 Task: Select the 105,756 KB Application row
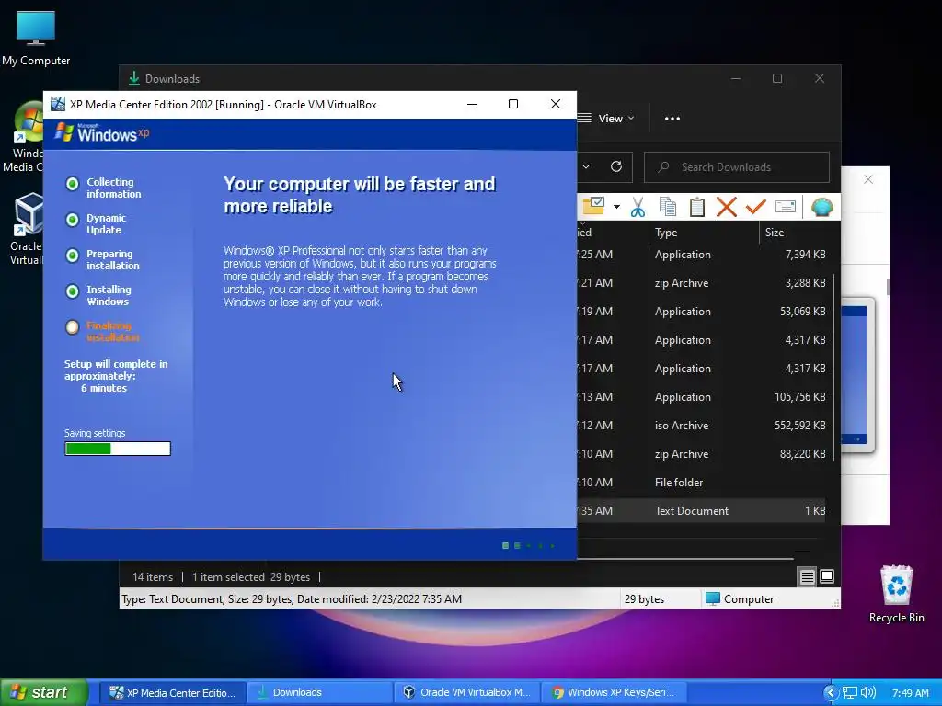pyautogui.click(x=701, y=397)
